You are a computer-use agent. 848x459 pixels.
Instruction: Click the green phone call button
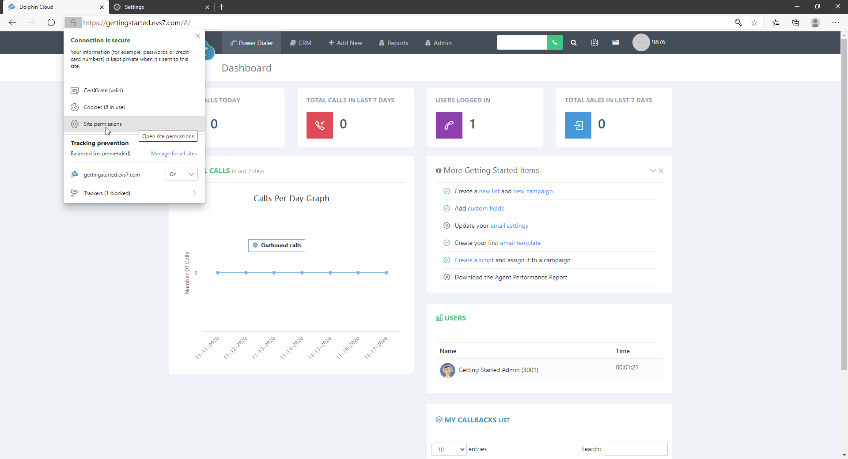(555, 42)
